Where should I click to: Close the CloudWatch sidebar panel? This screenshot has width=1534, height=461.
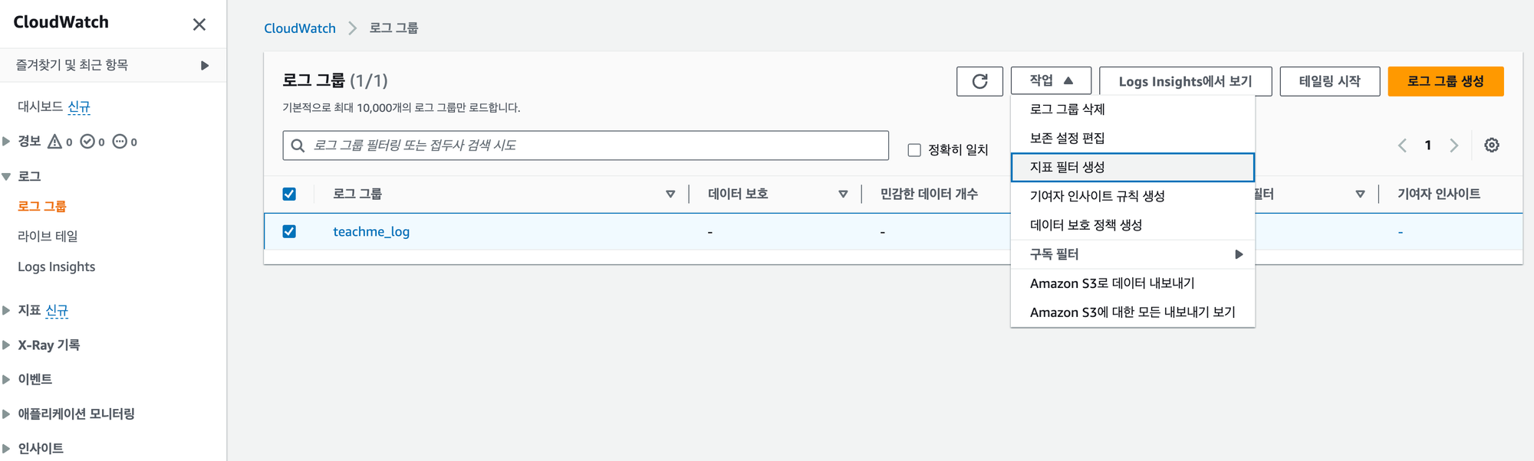tap(199, 25)
